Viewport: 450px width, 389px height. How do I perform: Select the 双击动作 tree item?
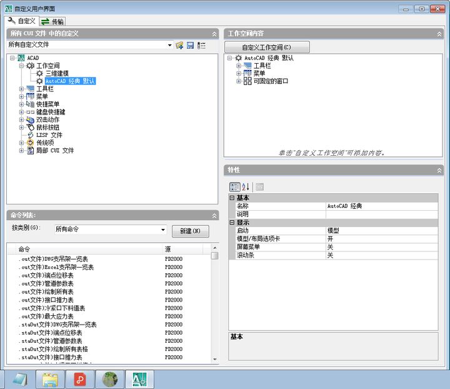tap(47, 119)
